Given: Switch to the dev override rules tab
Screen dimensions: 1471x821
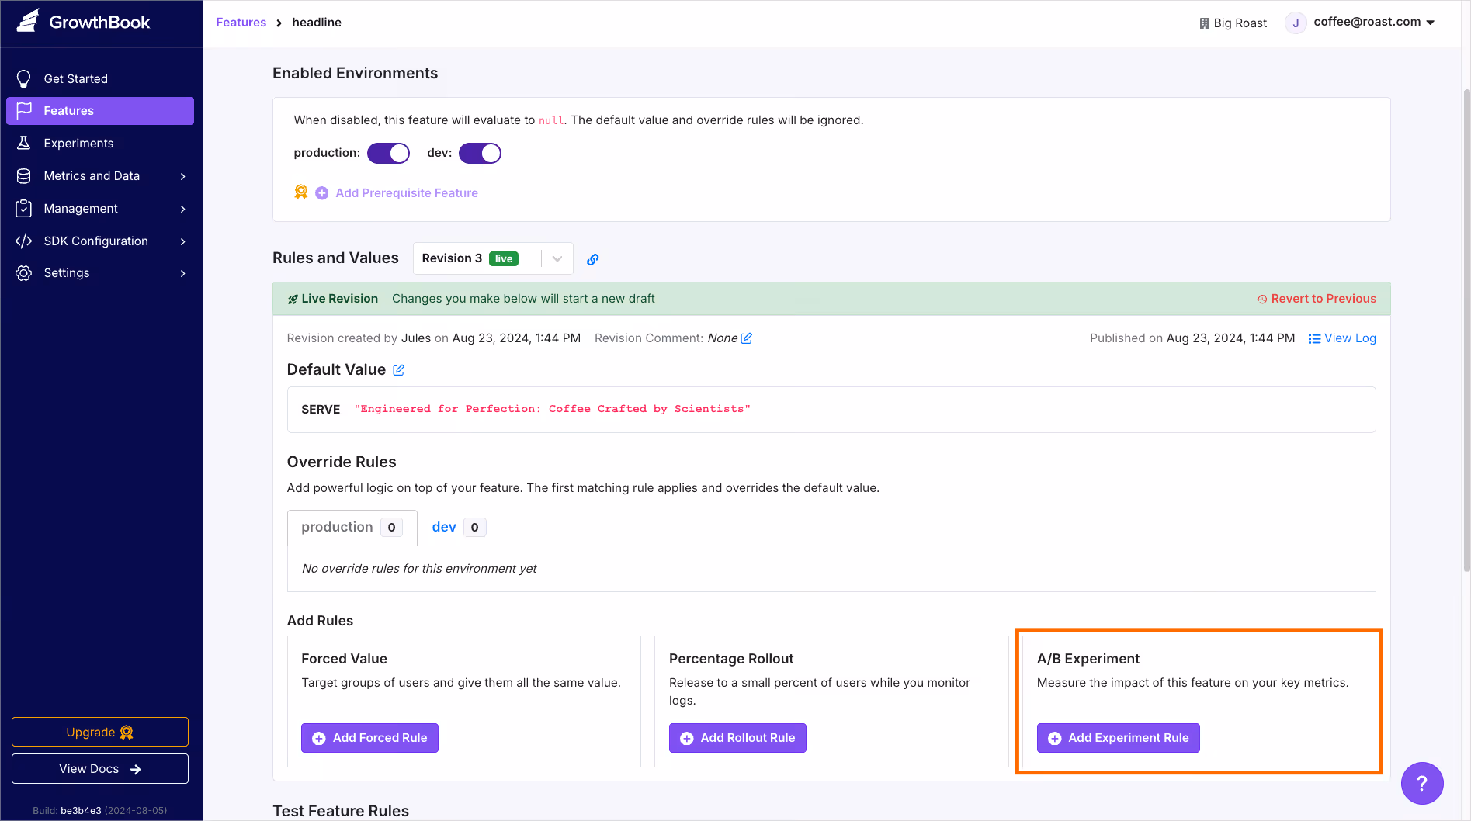Looking at the screenshot, I should (x=443, y=527).
